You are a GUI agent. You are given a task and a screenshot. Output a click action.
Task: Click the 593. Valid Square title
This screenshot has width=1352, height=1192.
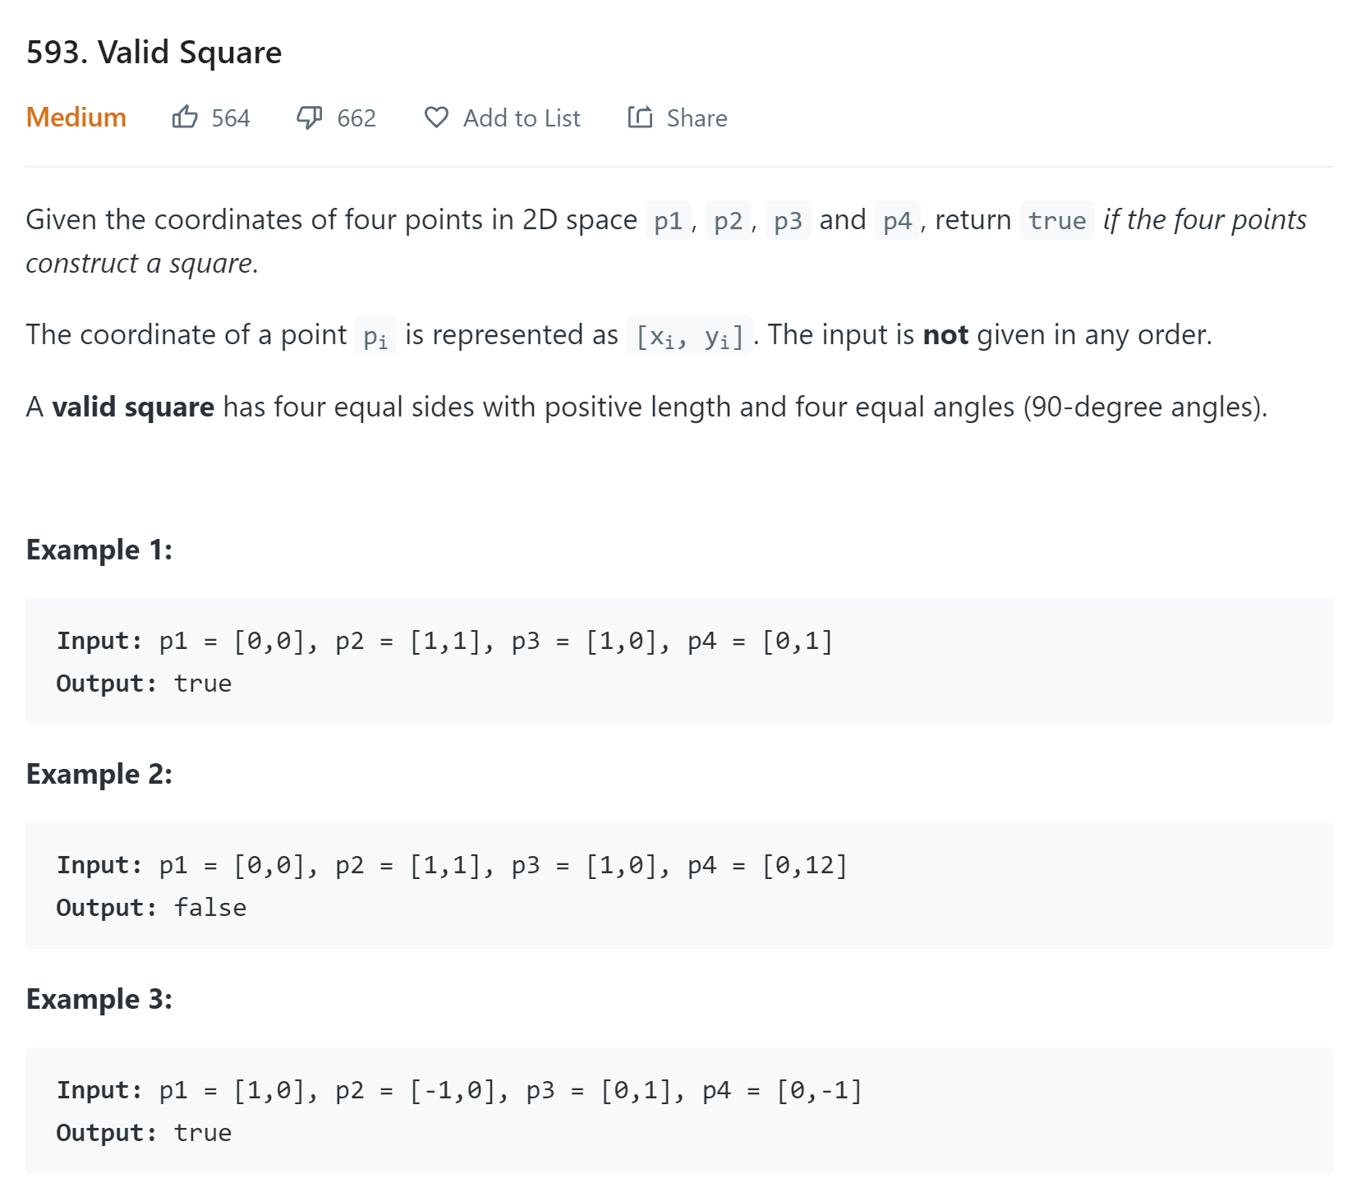tap(154, 52)
